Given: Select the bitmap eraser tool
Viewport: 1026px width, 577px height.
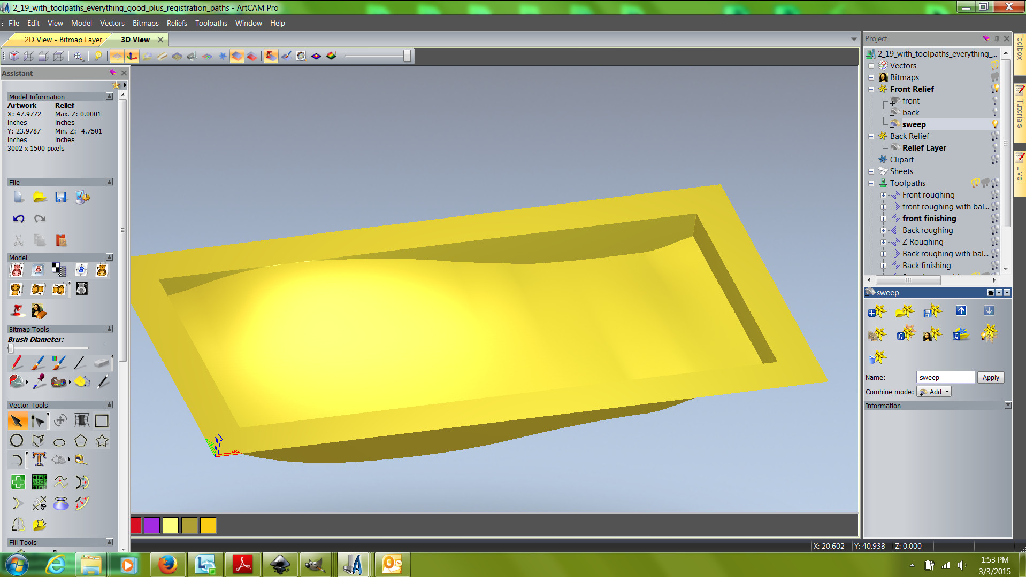Looking at the screenshot, I should [101, 363].
